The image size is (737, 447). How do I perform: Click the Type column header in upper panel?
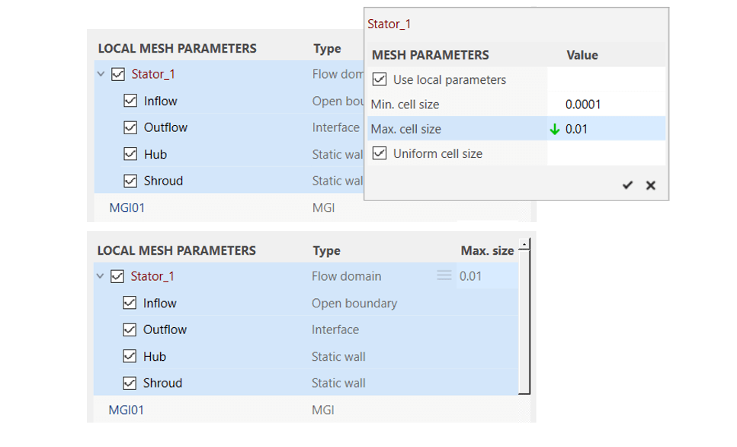point(328,49)
